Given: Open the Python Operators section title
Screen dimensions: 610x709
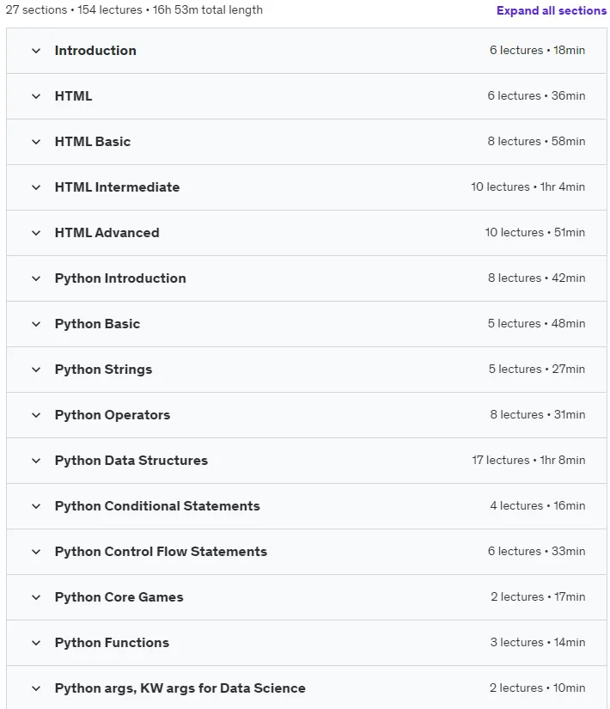Looking at the screenshot, I should pyautogui.click(x=113, y=415).
